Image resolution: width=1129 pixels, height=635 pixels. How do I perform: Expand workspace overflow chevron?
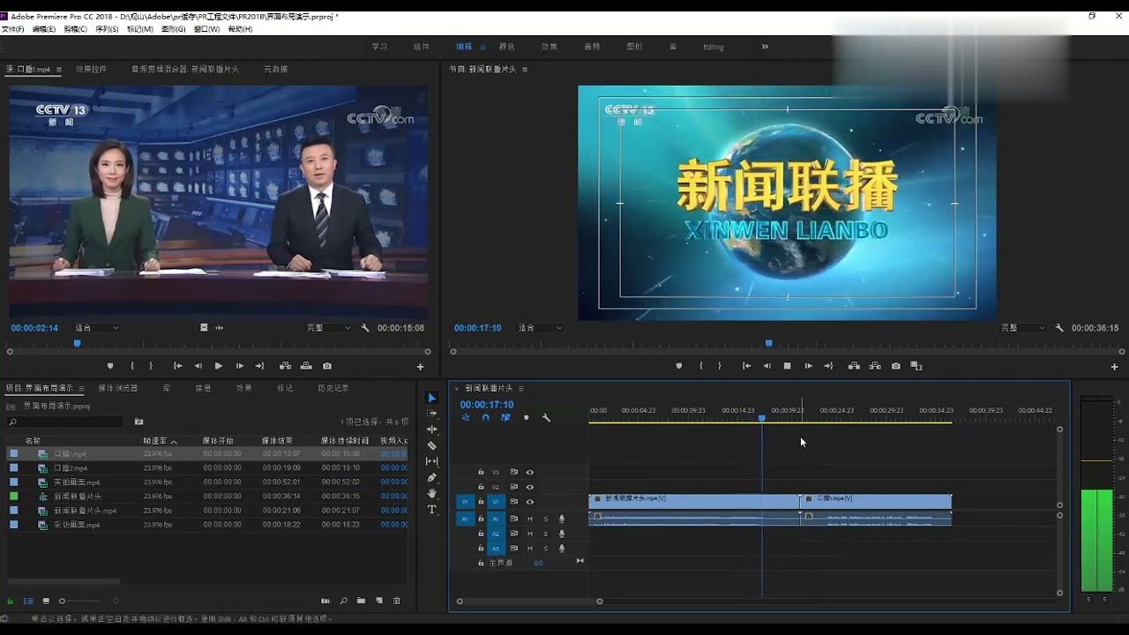[765, 47]
